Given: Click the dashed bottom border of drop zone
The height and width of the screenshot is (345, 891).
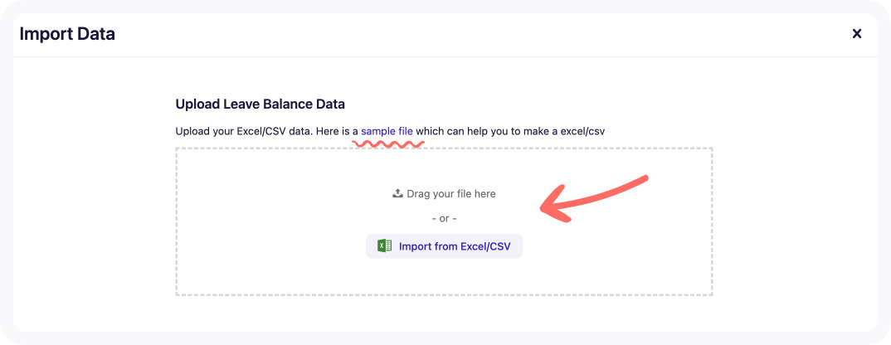Looking at the screenshot, I should [x=444, y=295].
